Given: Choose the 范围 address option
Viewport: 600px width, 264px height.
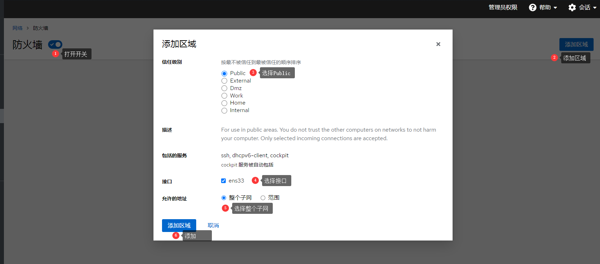Looking at the screenshot, I should tap(263, 198).
